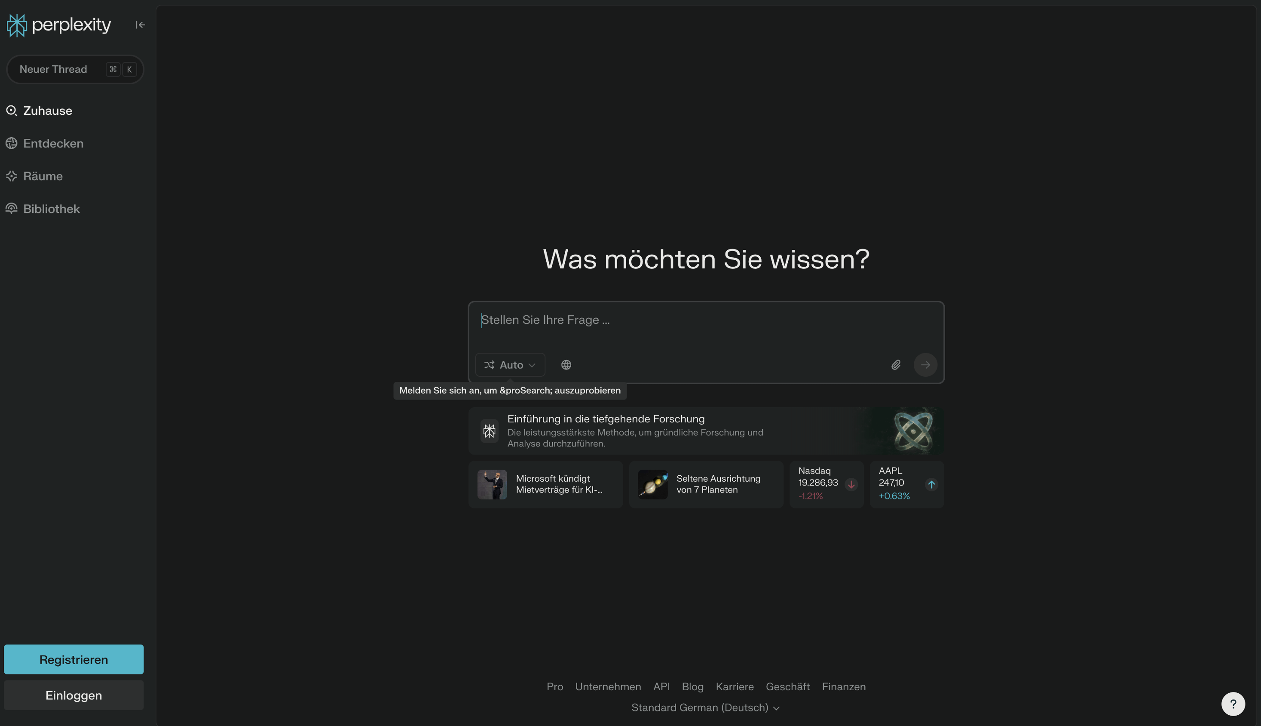Screen dimensions: 1261x726
Task: Click the +0.63% AAPL change value
Action: click(894, 496)
